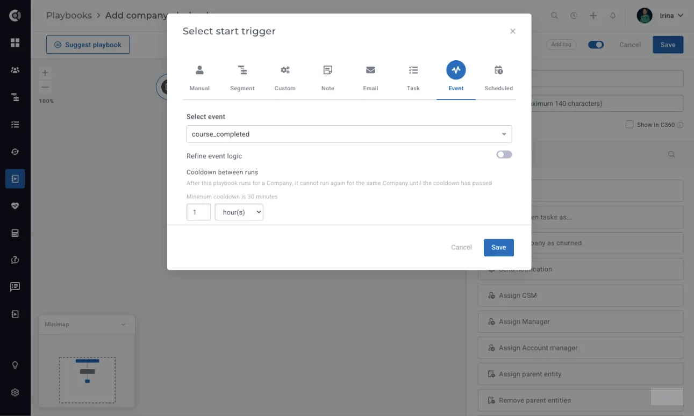Click the help question icon in sidebar
Screen dimensions: 694x416
(x=15, y=260)
